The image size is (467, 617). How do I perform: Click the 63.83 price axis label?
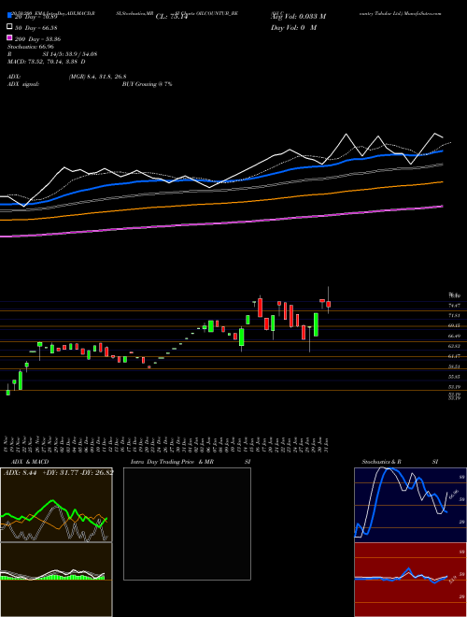pyautogui.click(x=455, y=346)
